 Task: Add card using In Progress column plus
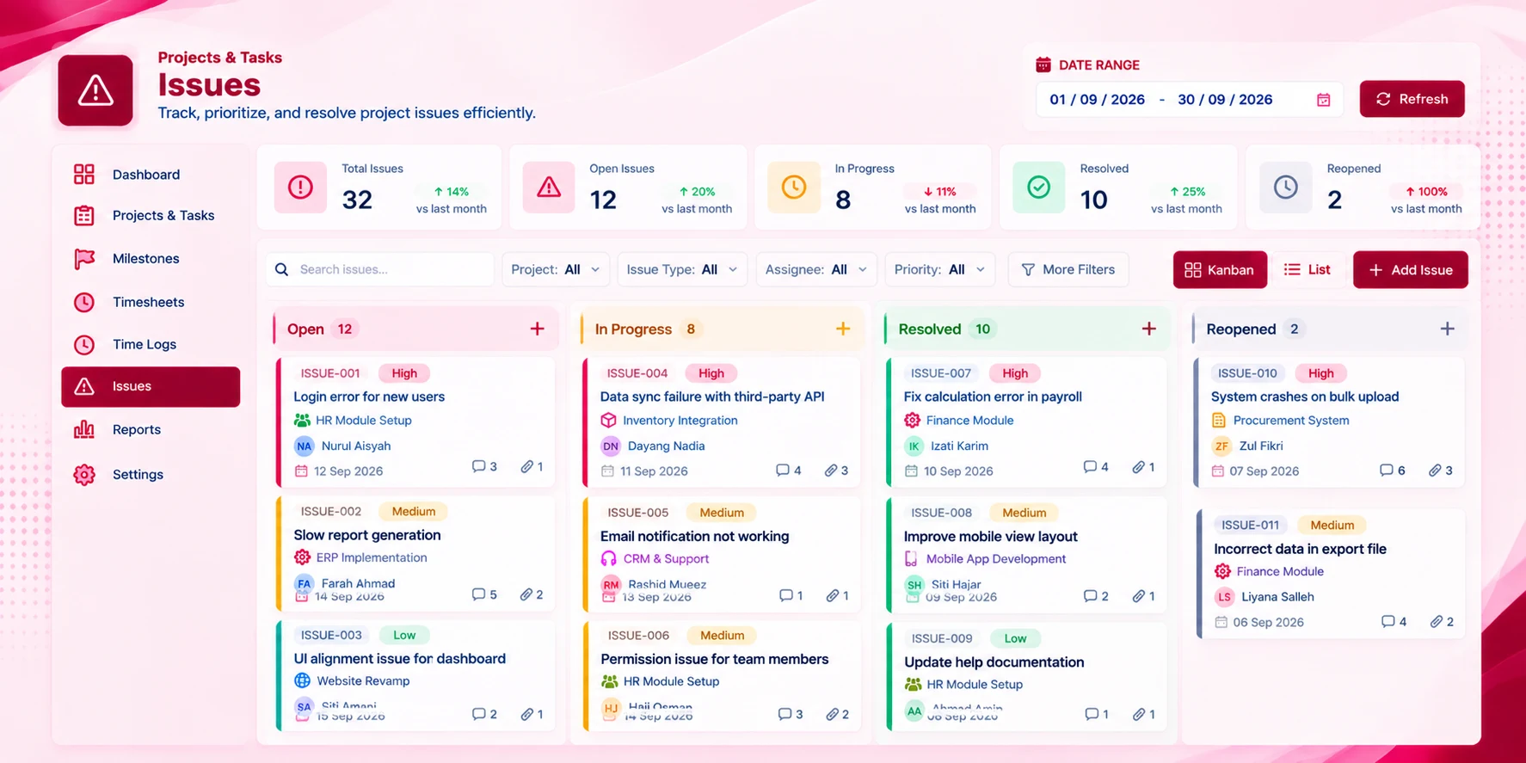coord(843,329)
